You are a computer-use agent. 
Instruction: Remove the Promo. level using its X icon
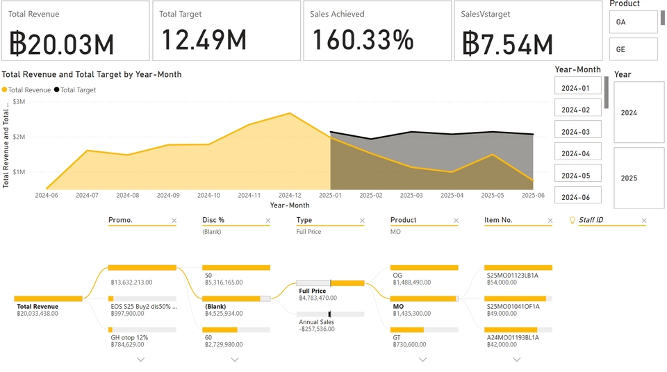[x=174, y=221]
